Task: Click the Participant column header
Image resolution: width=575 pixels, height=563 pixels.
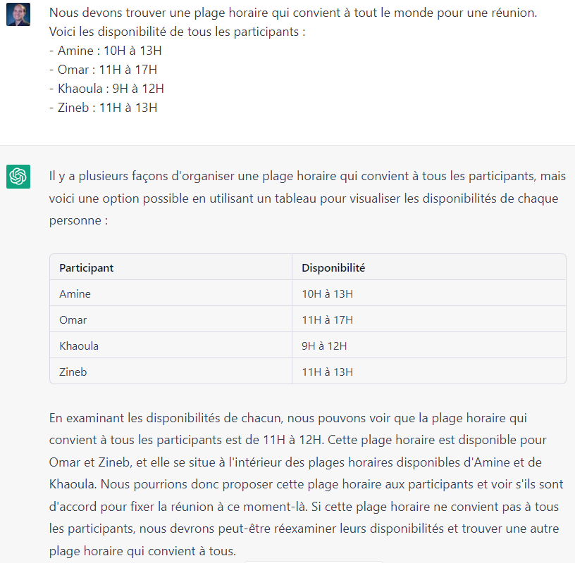Action: coord(87,268)
